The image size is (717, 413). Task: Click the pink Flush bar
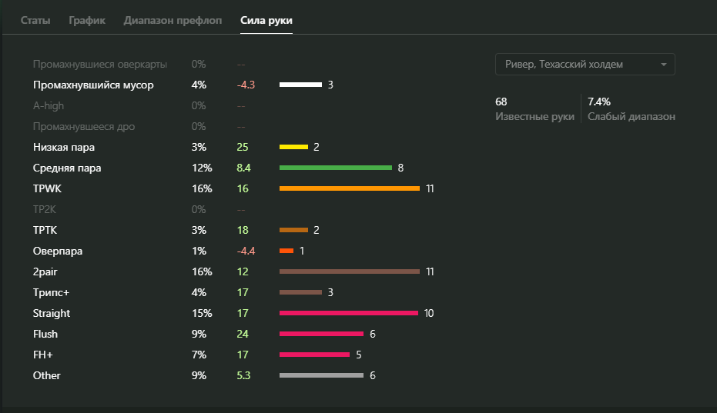tap(321, 334)
